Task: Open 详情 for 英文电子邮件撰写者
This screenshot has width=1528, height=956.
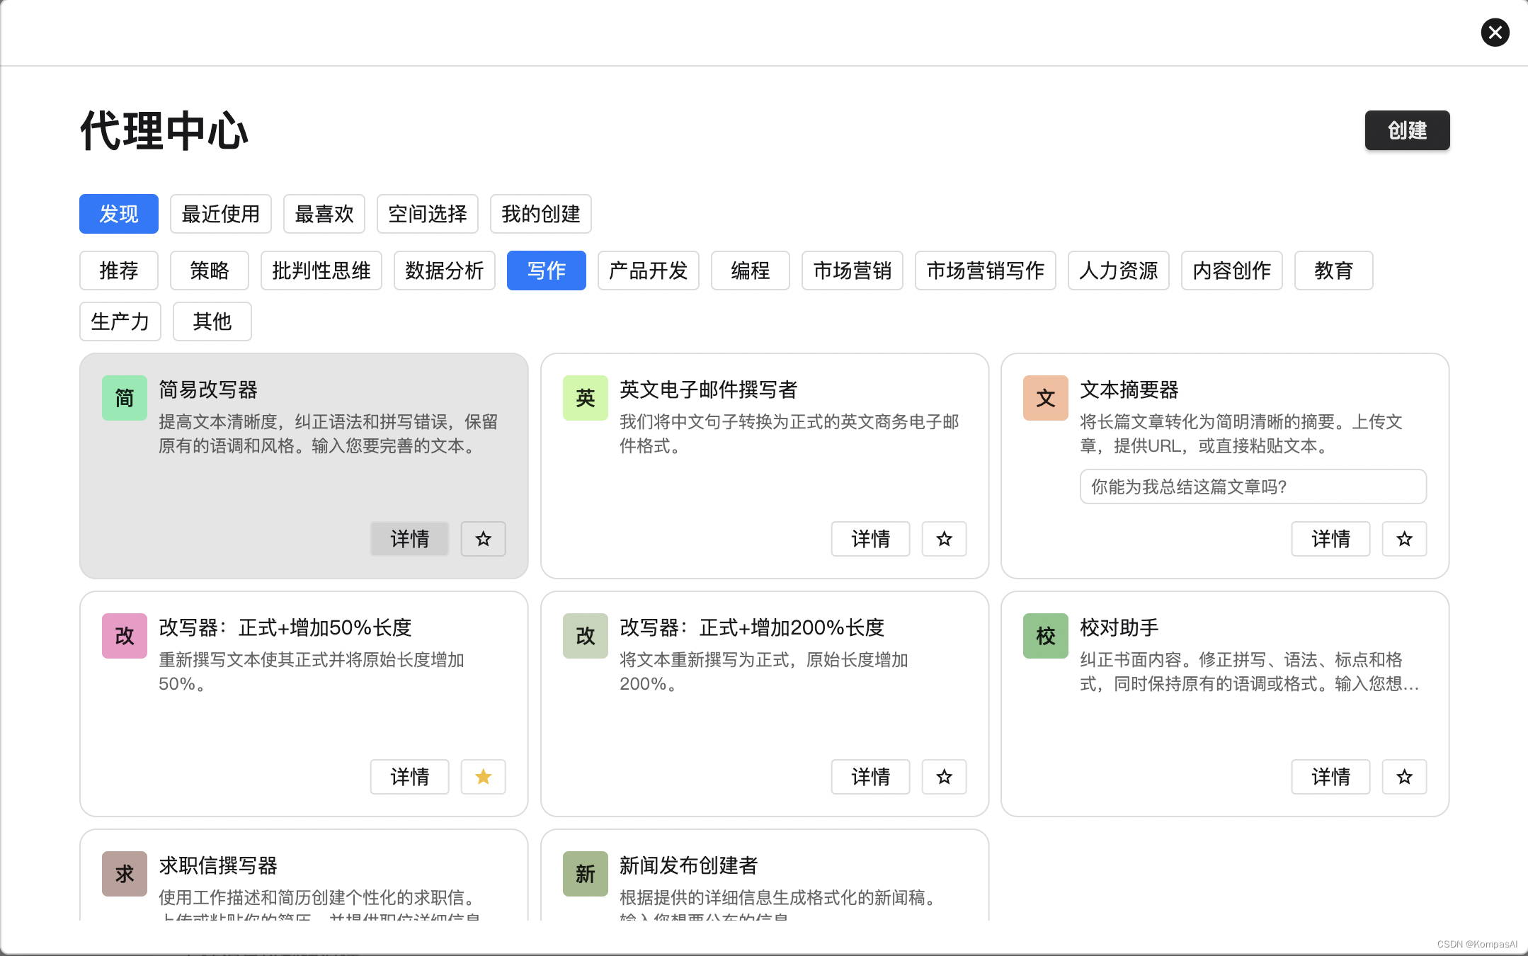Action: (x=870, y=539)
